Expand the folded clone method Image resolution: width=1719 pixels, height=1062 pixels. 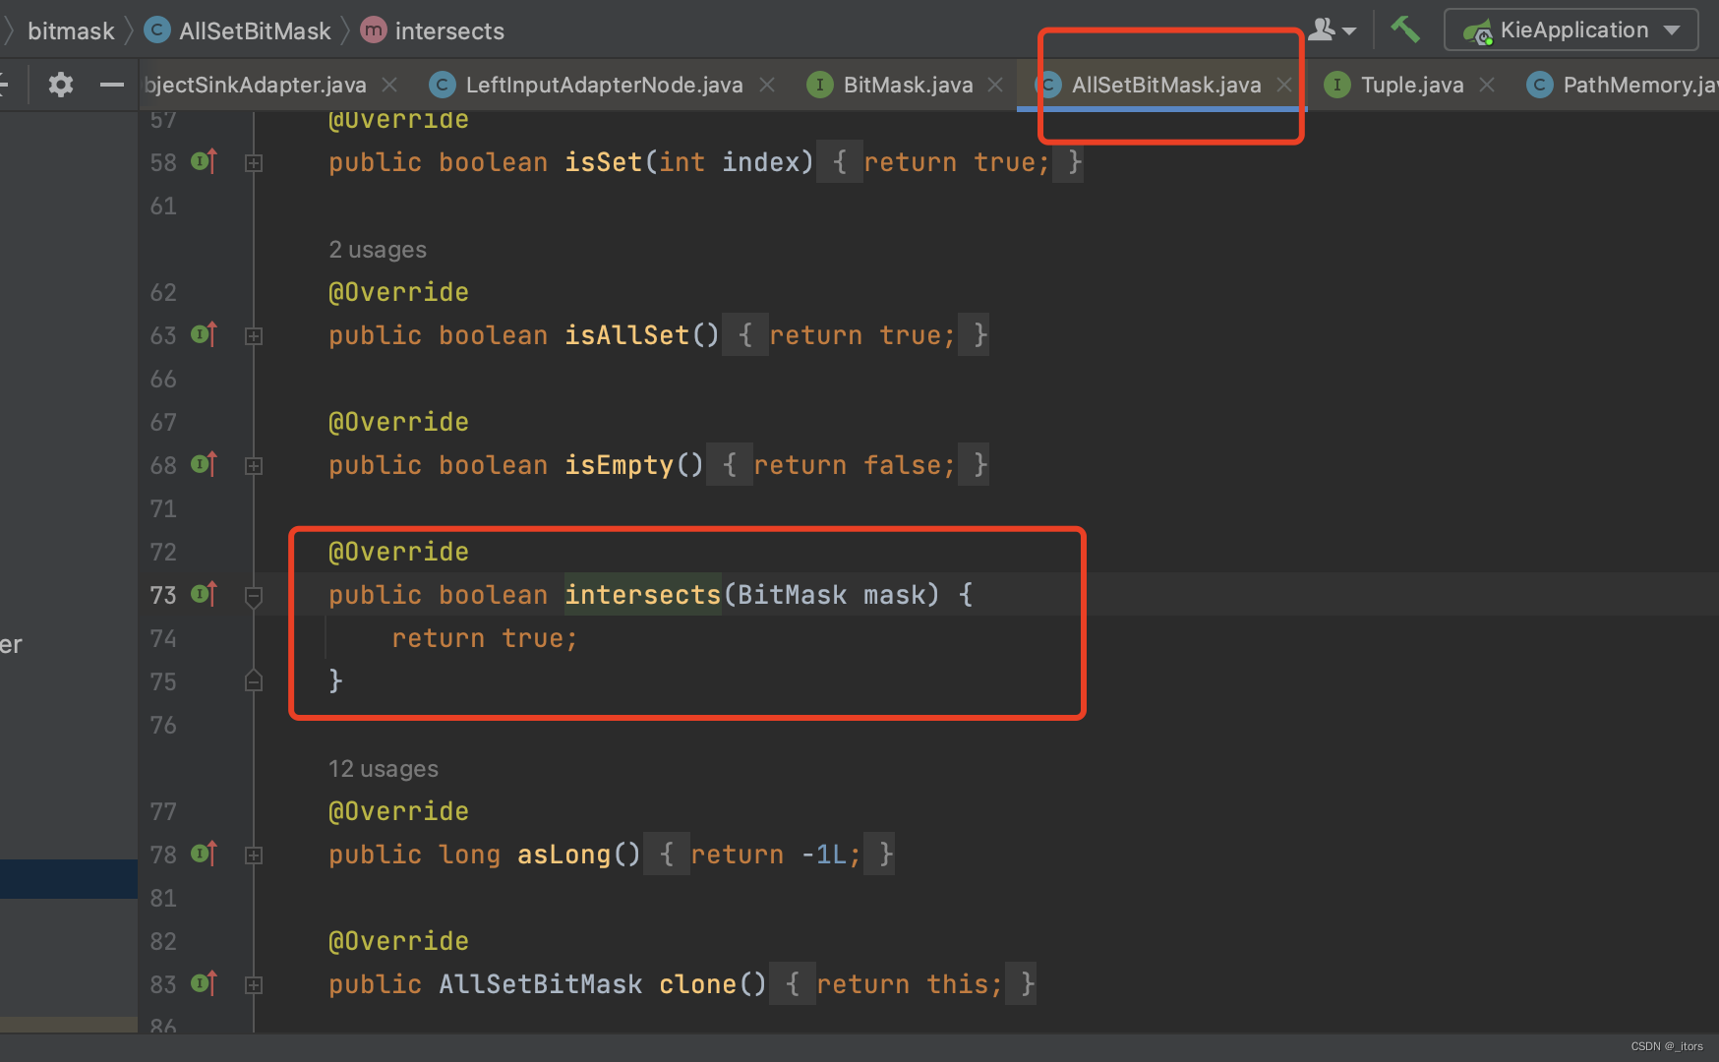point(254,985)
